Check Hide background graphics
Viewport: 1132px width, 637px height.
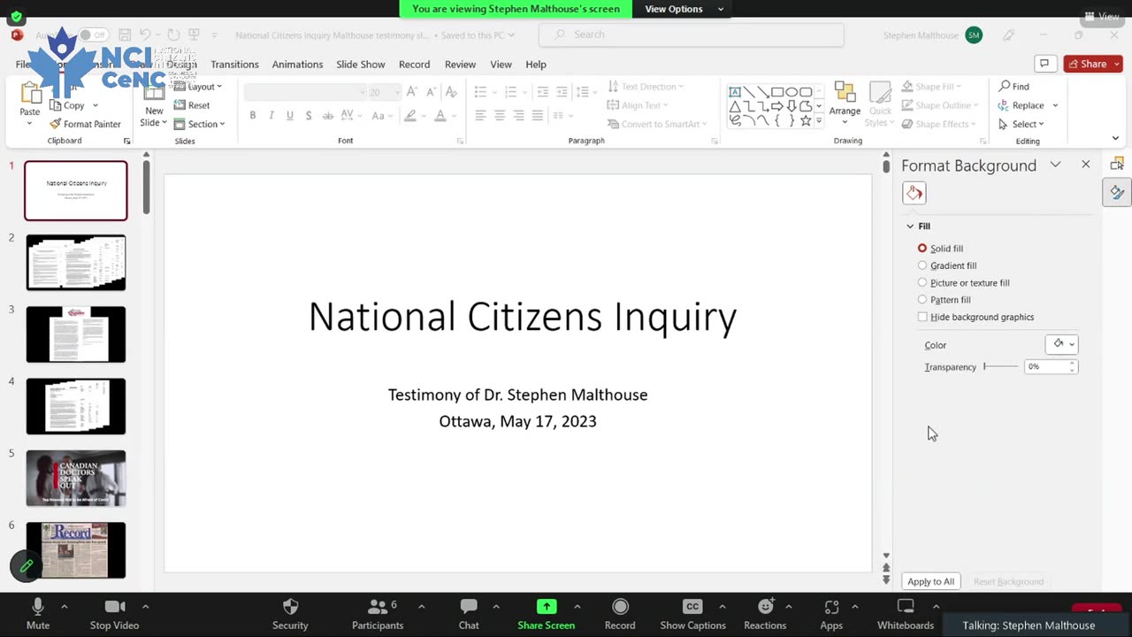922,317
